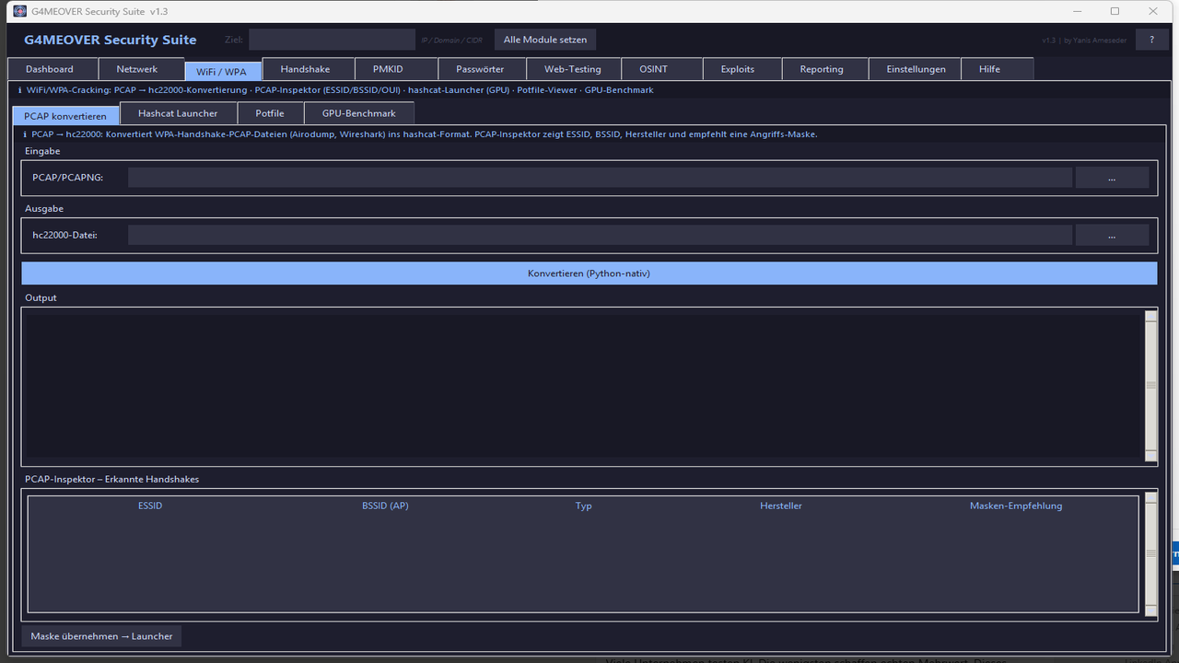Click the Ziel target input field
1179x663 pixels.
click(x=332, y=40)
